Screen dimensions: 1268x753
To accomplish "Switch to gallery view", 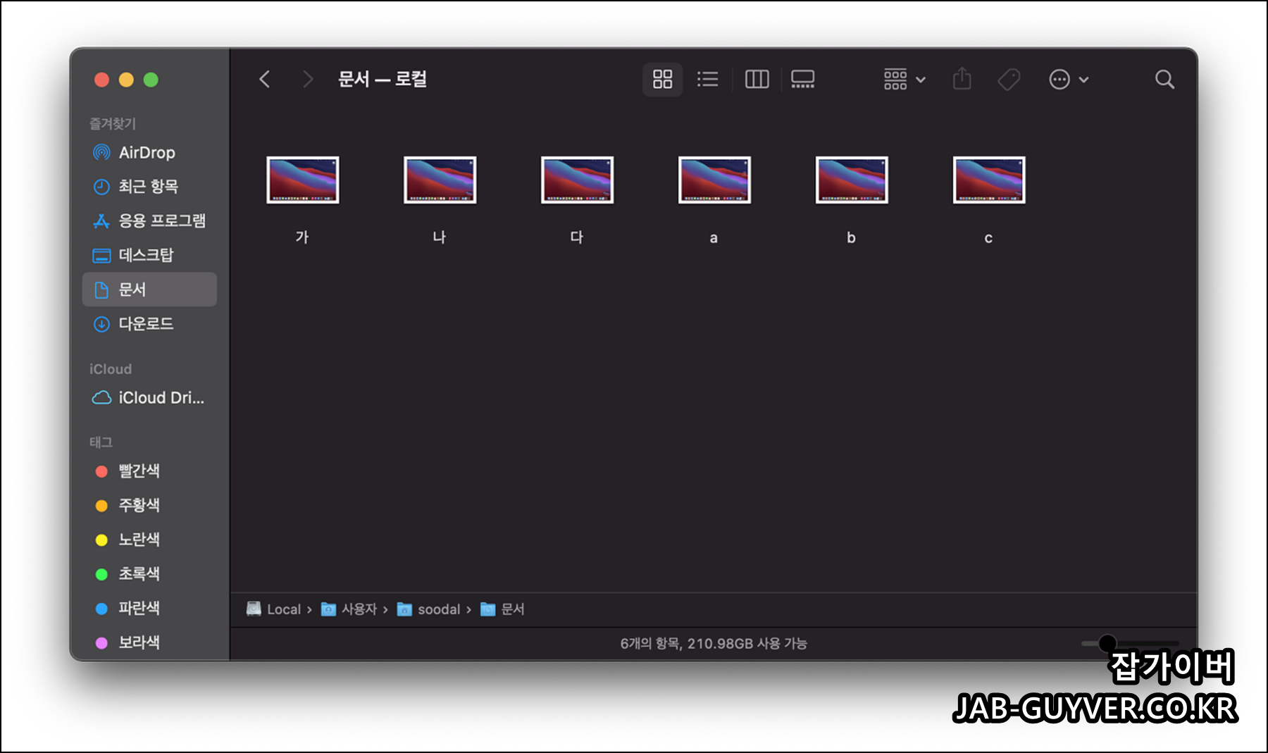I will (802, 79).
